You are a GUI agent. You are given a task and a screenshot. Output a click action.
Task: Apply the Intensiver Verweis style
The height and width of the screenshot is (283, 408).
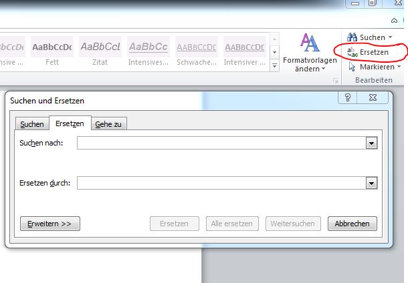[245, 52]
